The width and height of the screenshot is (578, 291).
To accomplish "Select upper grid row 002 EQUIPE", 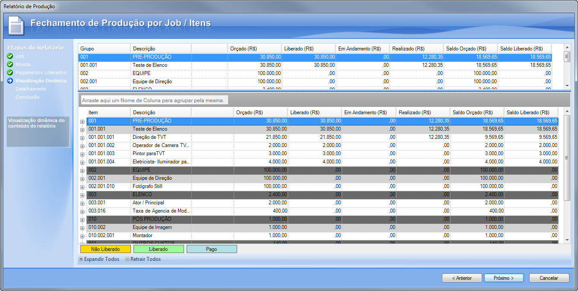I will pos(315,73).
